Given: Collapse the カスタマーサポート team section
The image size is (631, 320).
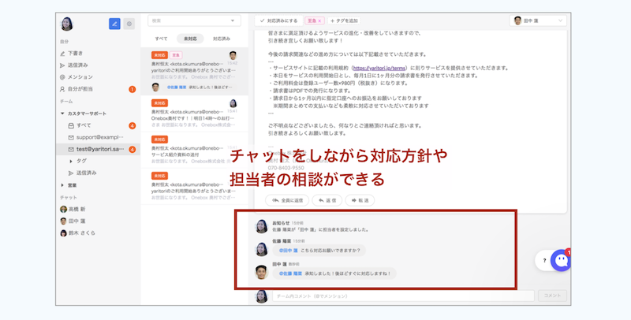Looking at the screenshot, I should click(62, 113).
